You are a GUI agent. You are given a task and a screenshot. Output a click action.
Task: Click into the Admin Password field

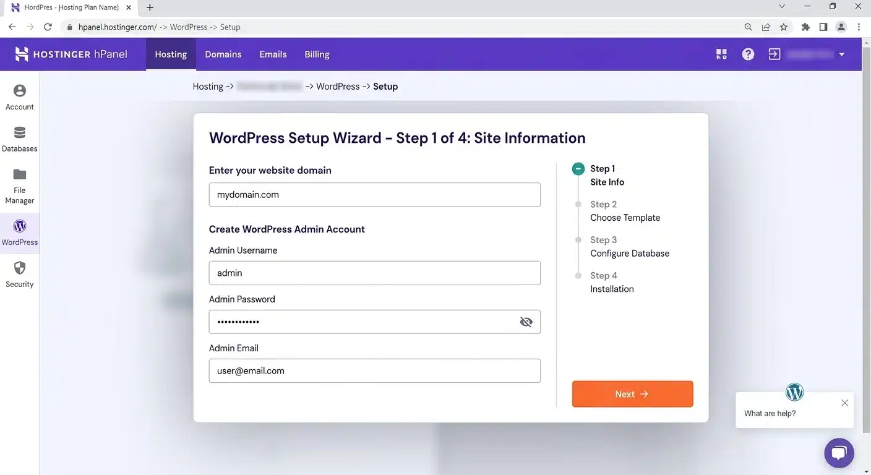(x=375, y=322)
